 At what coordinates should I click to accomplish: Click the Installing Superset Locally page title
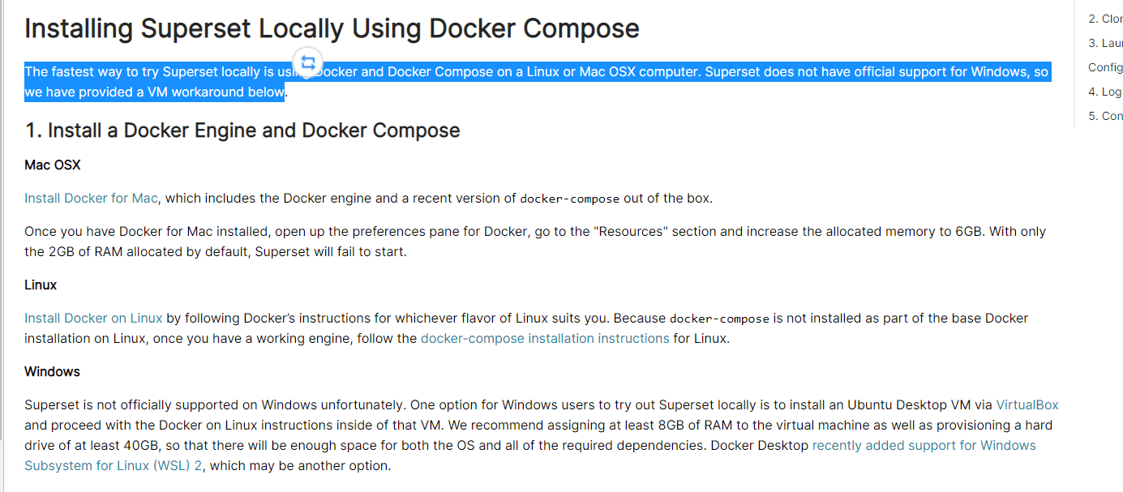click(332, 28)
